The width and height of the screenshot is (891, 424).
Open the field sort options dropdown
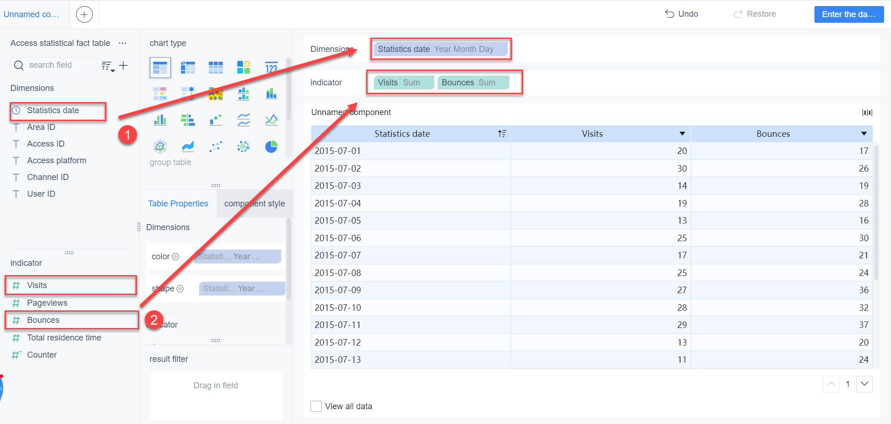108,66
